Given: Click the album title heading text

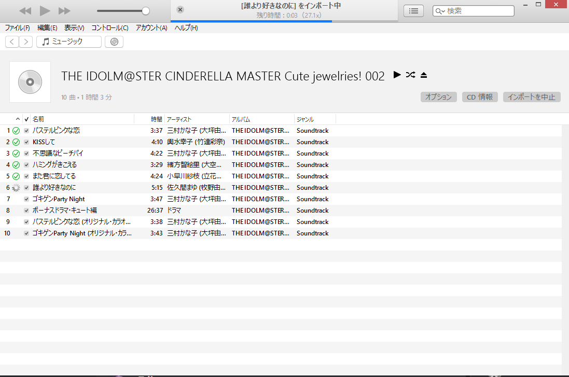Looking at the screenshot, I should coord(223,76).
